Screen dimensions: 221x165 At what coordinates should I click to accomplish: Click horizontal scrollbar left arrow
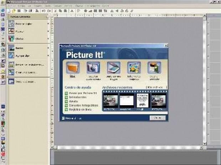pyautogui.click(x=52, y=147)
